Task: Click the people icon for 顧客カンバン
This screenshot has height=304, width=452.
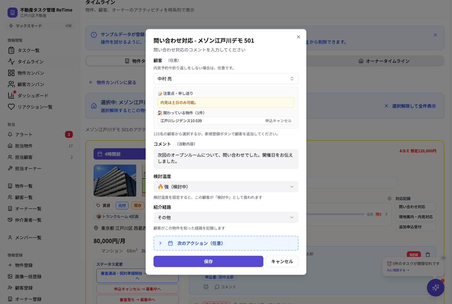Action: coord(11,84)
